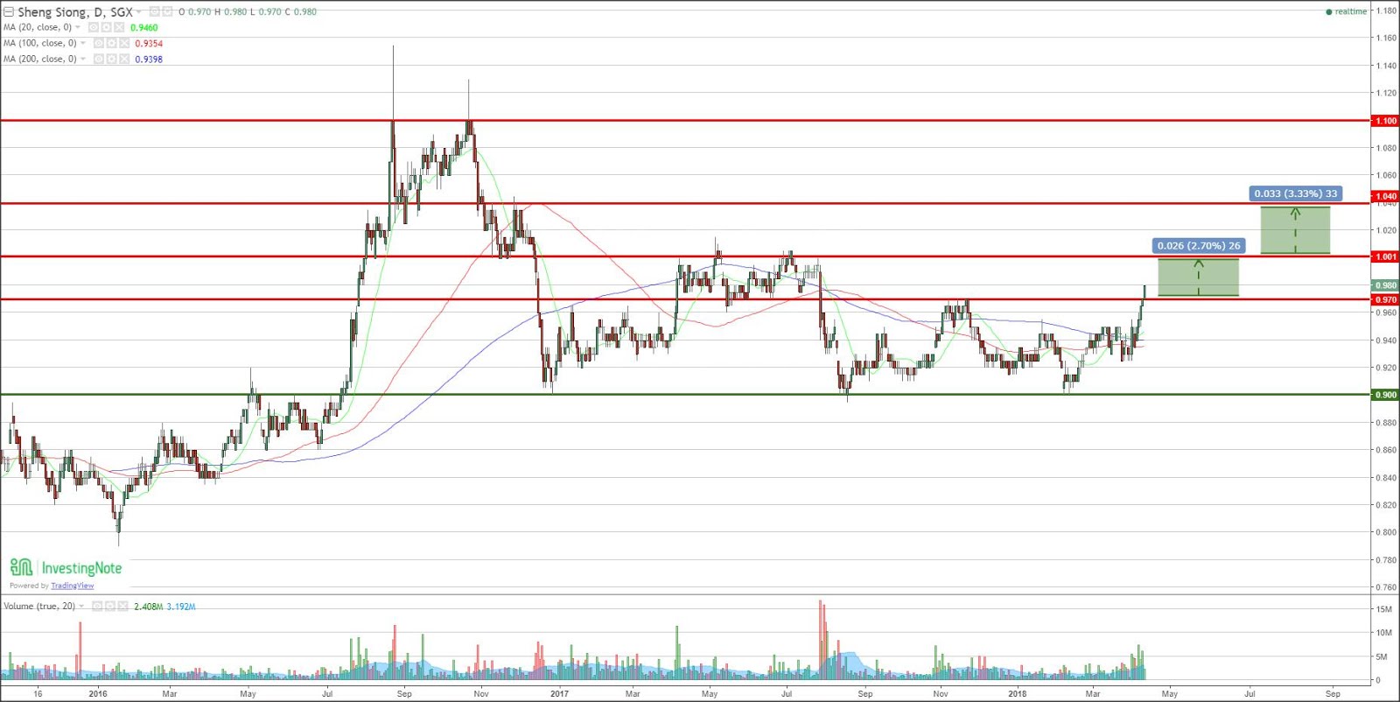Screen dimensions: 1400x702
Task: Click the realtime status indicator
Action: (1347, 11)
